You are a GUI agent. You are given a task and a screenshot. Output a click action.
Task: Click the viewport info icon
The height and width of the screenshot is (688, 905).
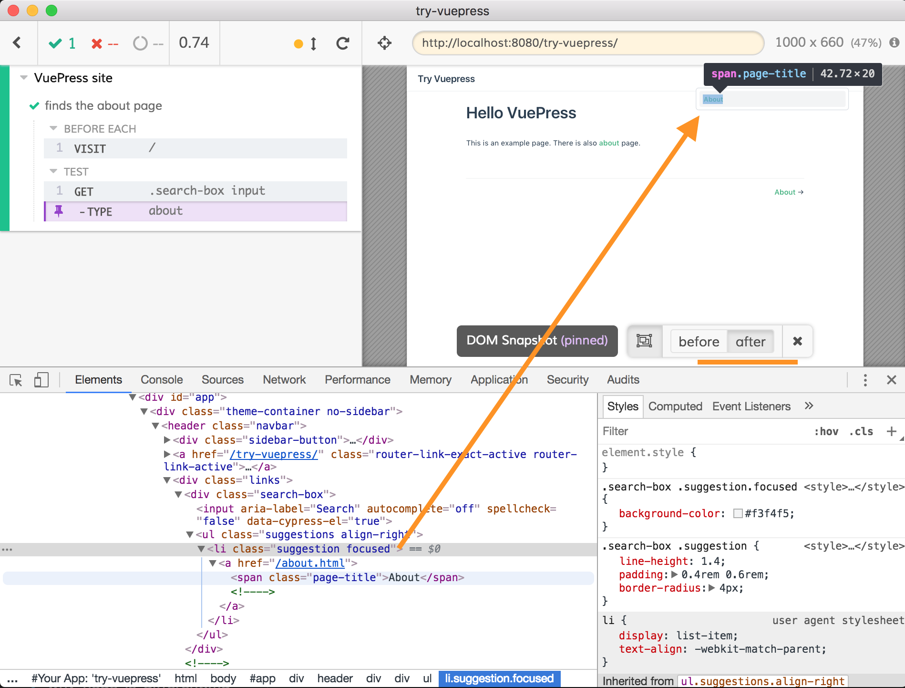click(894, 42)
